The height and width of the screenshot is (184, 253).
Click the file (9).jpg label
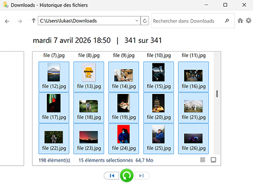click(x=124, y=55)
